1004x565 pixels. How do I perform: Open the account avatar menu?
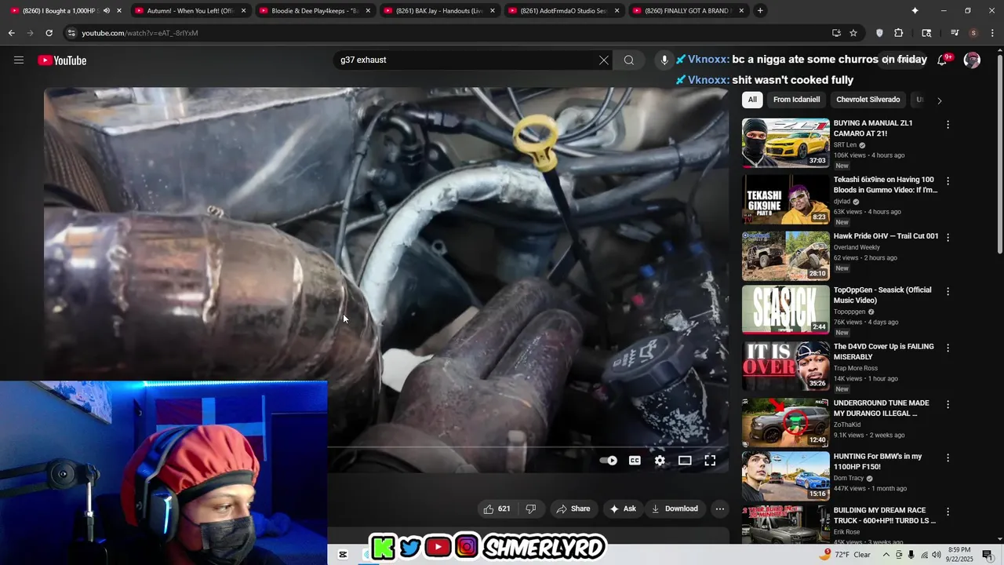click(x=972, y=60)
